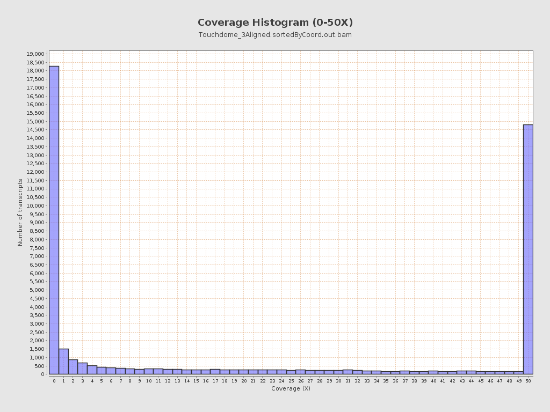The image size is (550, 412).
Task: Click the 19,000 y-axis tick label
Action: pos(35,54)
